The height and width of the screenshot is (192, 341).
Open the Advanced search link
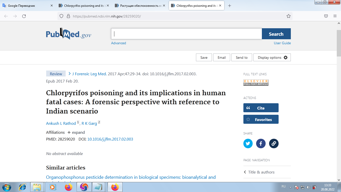118,43
